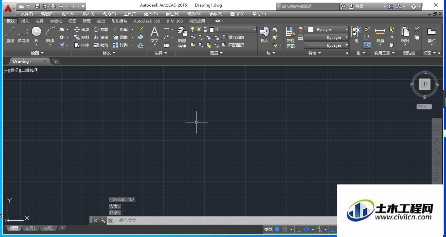Screen dimensions: 446x237
Task: Expand the 修改 panel
Action: point(109,53)
